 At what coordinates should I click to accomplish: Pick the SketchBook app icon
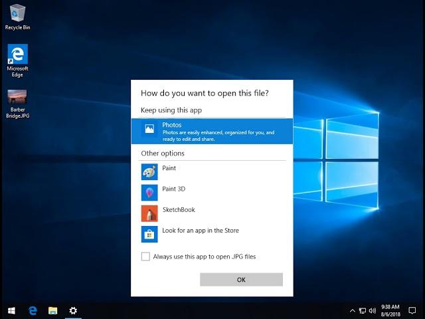coord(149,213)
